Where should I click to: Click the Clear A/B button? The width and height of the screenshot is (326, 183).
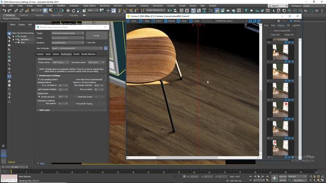coord(275,35)
